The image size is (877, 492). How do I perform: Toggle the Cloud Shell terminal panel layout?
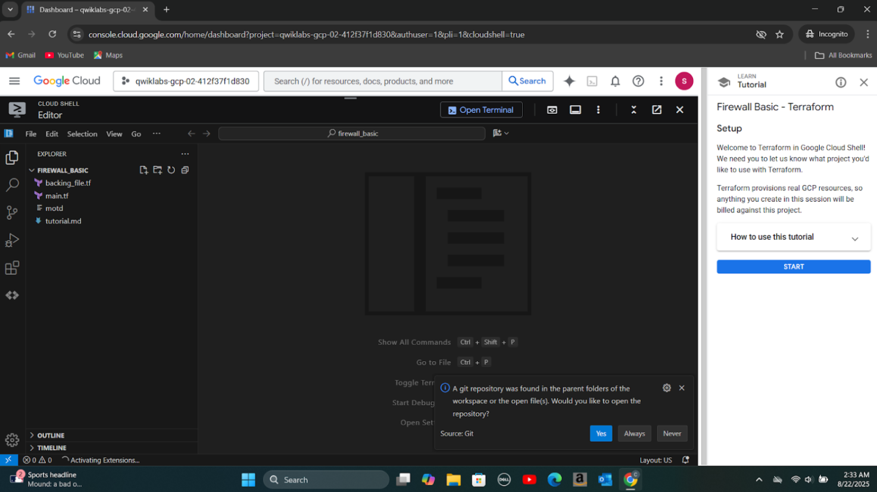tap(575, 110)
